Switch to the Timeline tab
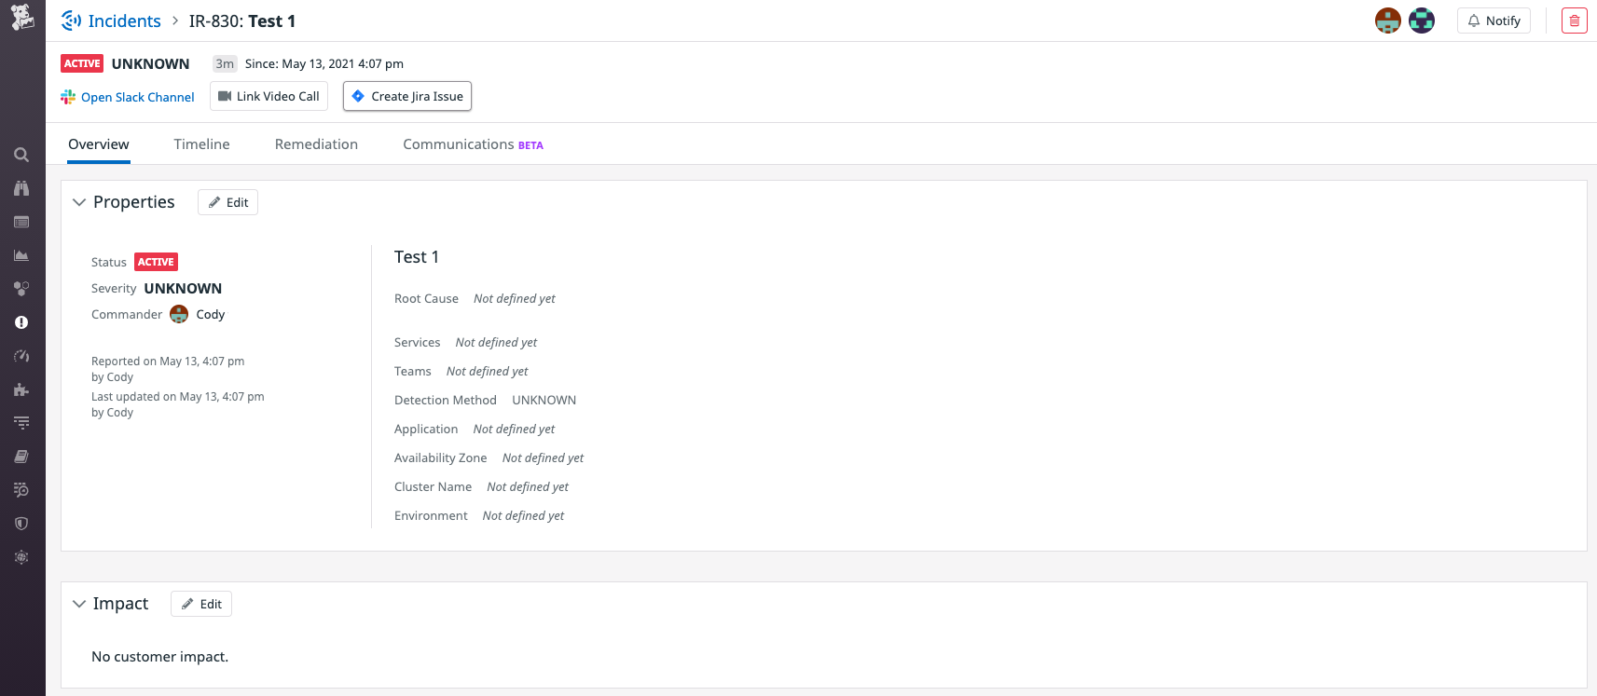 201,144
